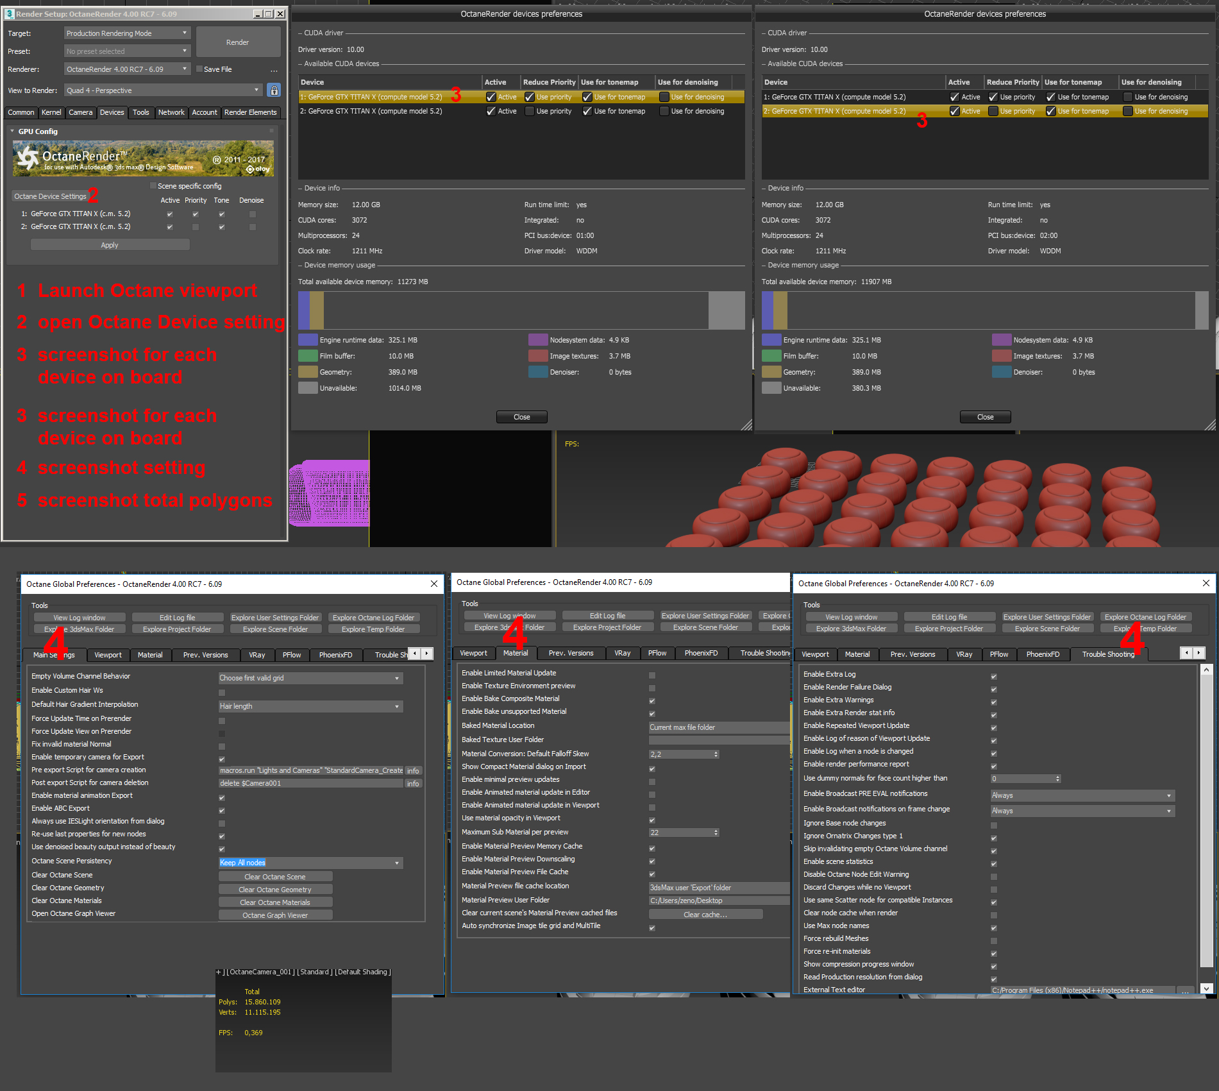Enable Use for denoising, device 1, right devices window
The image size is (1219, 1091).
(x=1128, y=97)
